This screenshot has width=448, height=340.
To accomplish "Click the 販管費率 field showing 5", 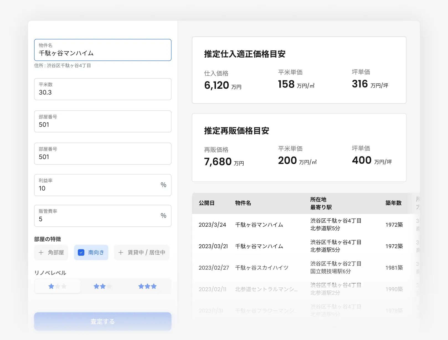I will coord(103,216).
